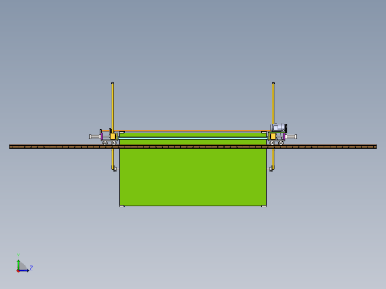The height and width of the screenshot is (289, 386).
Task: Click the Z axis of the orientation triad
Action: [x=24, y=270]
